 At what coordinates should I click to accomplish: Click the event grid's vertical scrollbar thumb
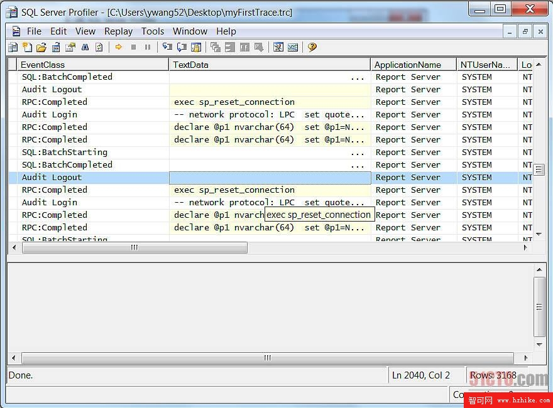[x=539, y=170]
